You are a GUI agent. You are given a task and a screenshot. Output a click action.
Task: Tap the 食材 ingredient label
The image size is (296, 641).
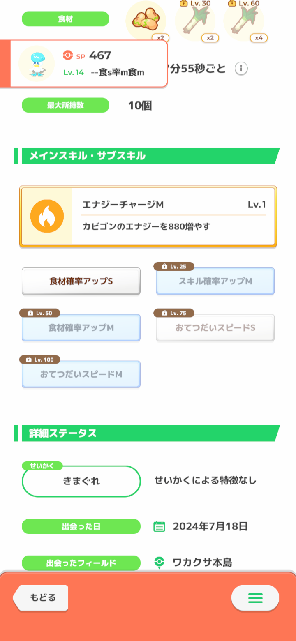click(x=65, y=19)
